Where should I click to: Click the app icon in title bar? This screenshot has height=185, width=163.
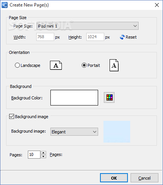5,5
